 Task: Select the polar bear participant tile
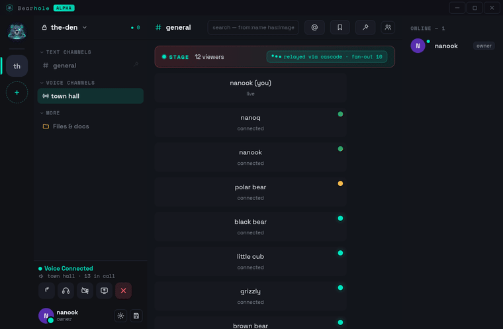251,191
